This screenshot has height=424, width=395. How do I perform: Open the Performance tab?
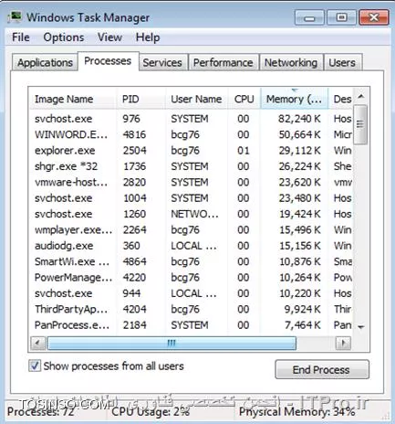[x=223, y=63]
